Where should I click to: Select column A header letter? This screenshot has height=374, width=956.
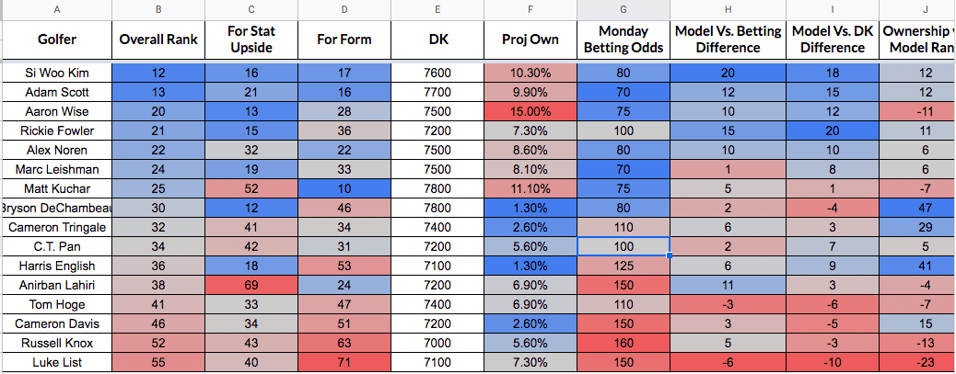tap(57, 9)
